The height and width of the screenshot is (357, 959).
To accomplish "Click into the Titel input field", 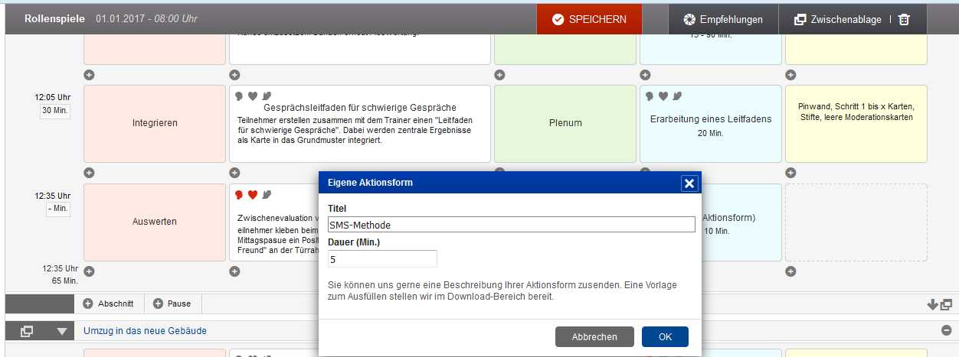I will (511, 225).
